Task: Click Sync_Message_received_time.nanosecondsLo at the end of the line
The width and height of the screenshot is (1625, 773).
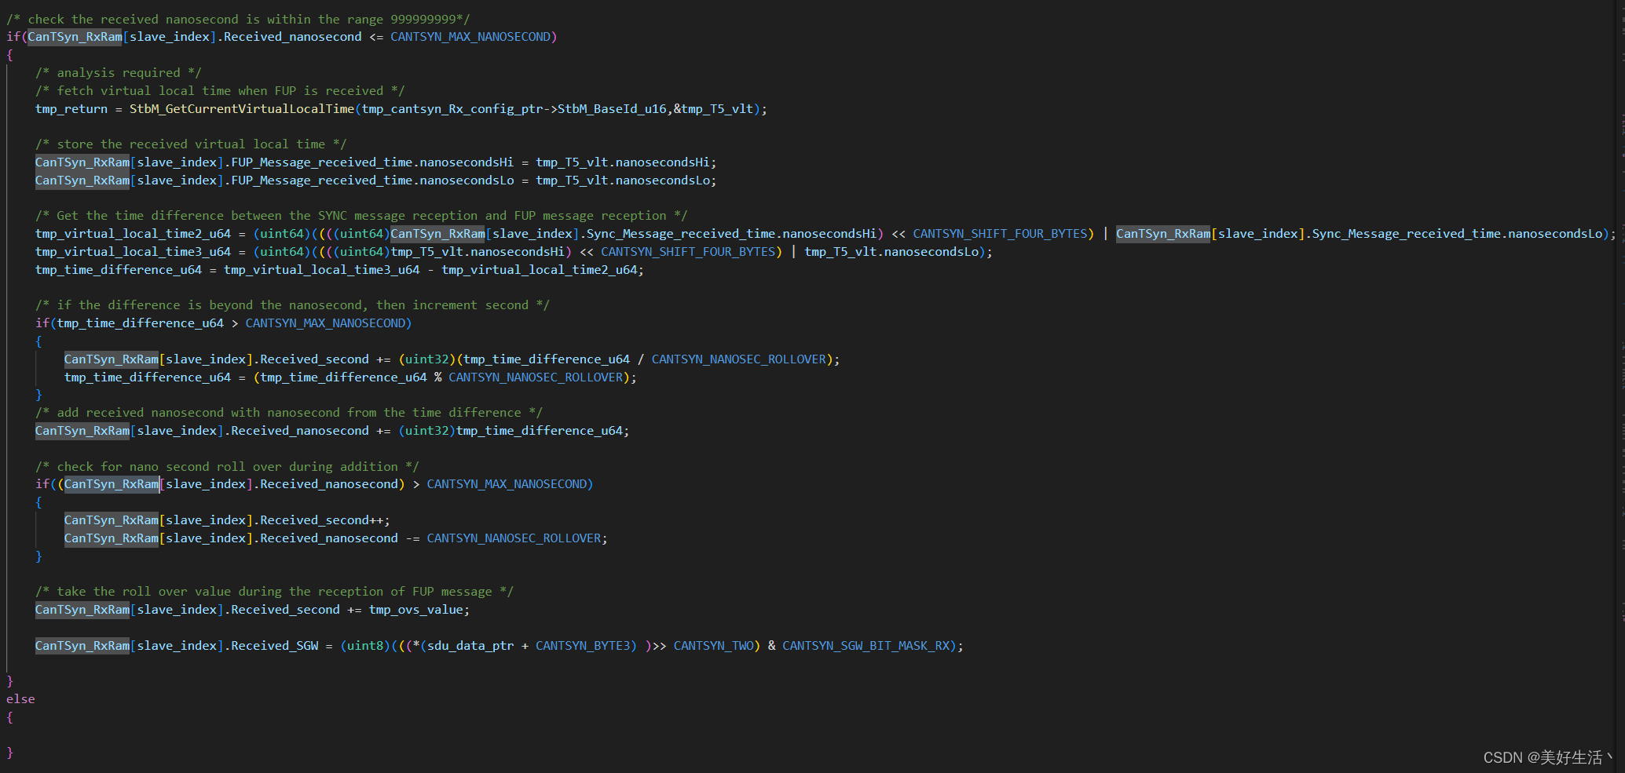Action: [x=1457, y=234]
